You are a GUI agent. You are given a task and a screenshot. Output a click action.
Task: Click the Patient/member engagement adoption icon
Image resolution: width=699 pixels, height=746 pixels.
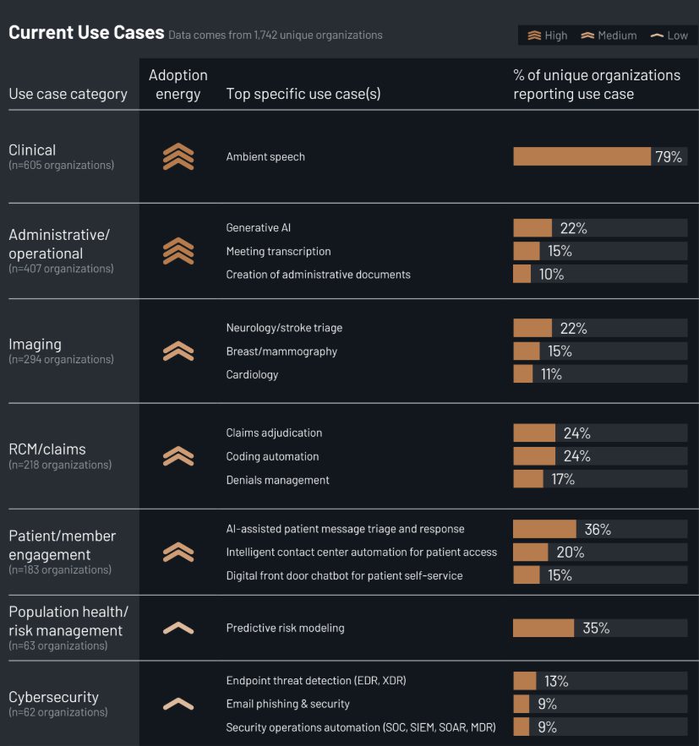point(178,553)
